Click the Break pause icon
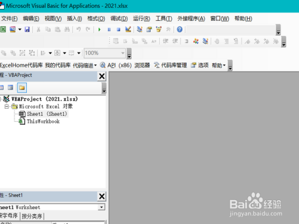 point(109,29)
